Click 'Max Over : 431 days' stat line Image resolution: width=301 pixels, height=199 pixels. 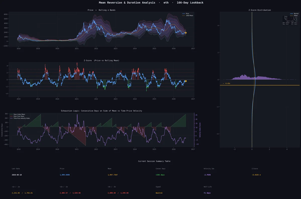(x=290, y=24)
